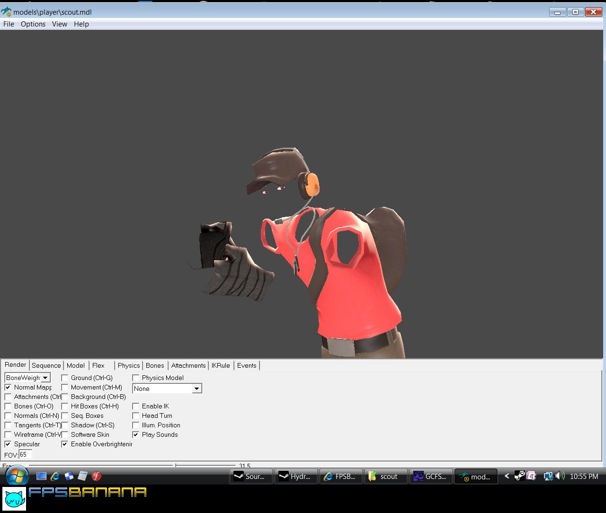Click the Steam icon in system tray

519,476
